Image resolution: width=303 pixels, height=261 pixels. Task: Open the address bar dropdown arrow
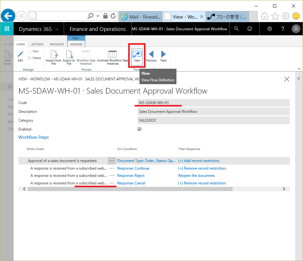98,16
